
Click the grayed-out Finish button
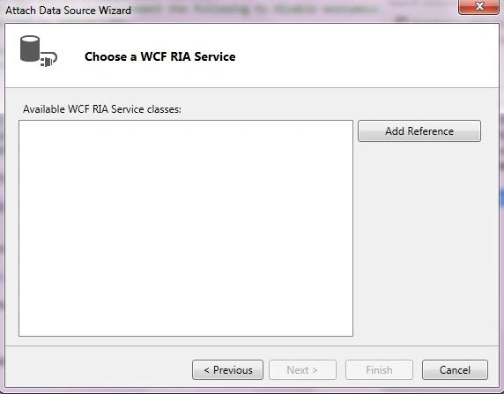[x=379, y=370]
